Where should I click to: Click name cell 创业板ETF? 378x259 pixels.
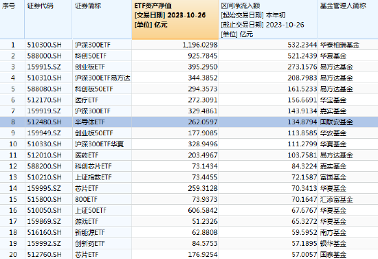click(89, 67)
